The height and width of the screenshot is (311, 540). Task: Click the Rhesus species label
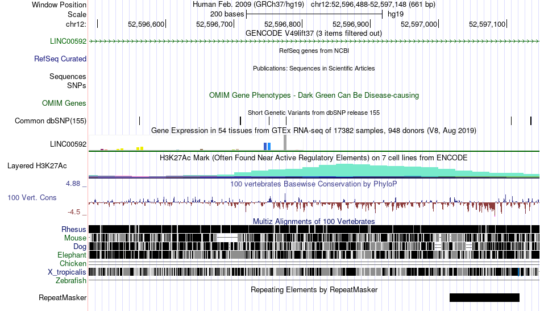(74, 229)
